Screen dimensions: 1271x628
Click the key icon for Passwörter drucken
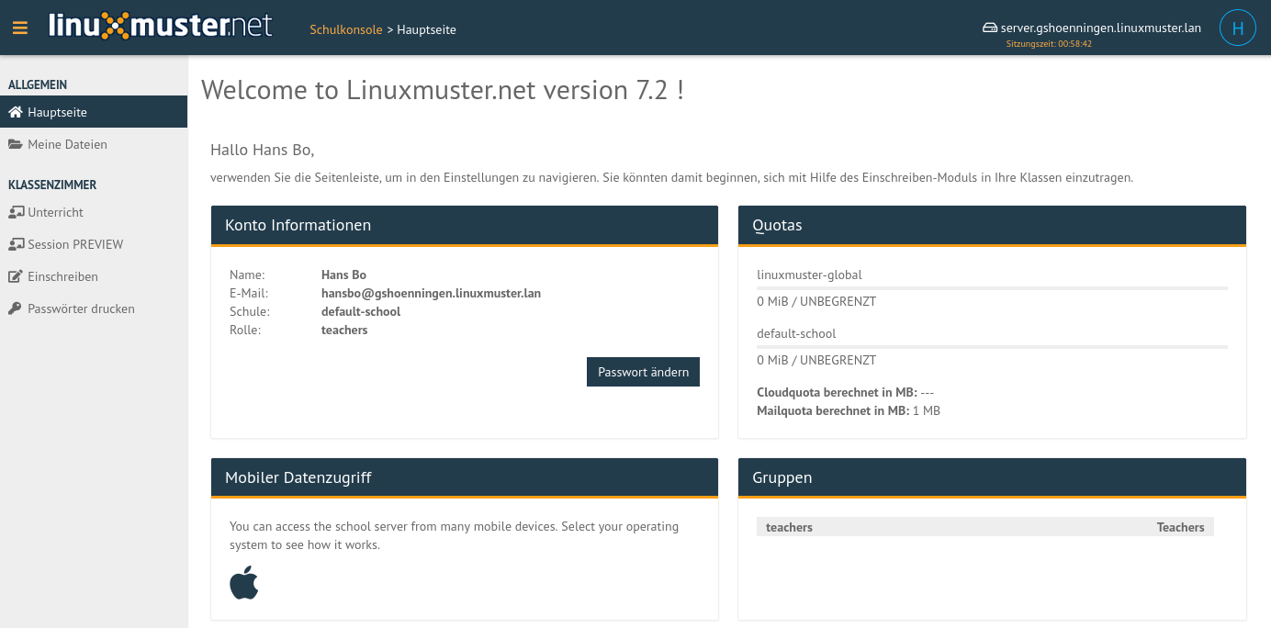click(x=16, y=308)
